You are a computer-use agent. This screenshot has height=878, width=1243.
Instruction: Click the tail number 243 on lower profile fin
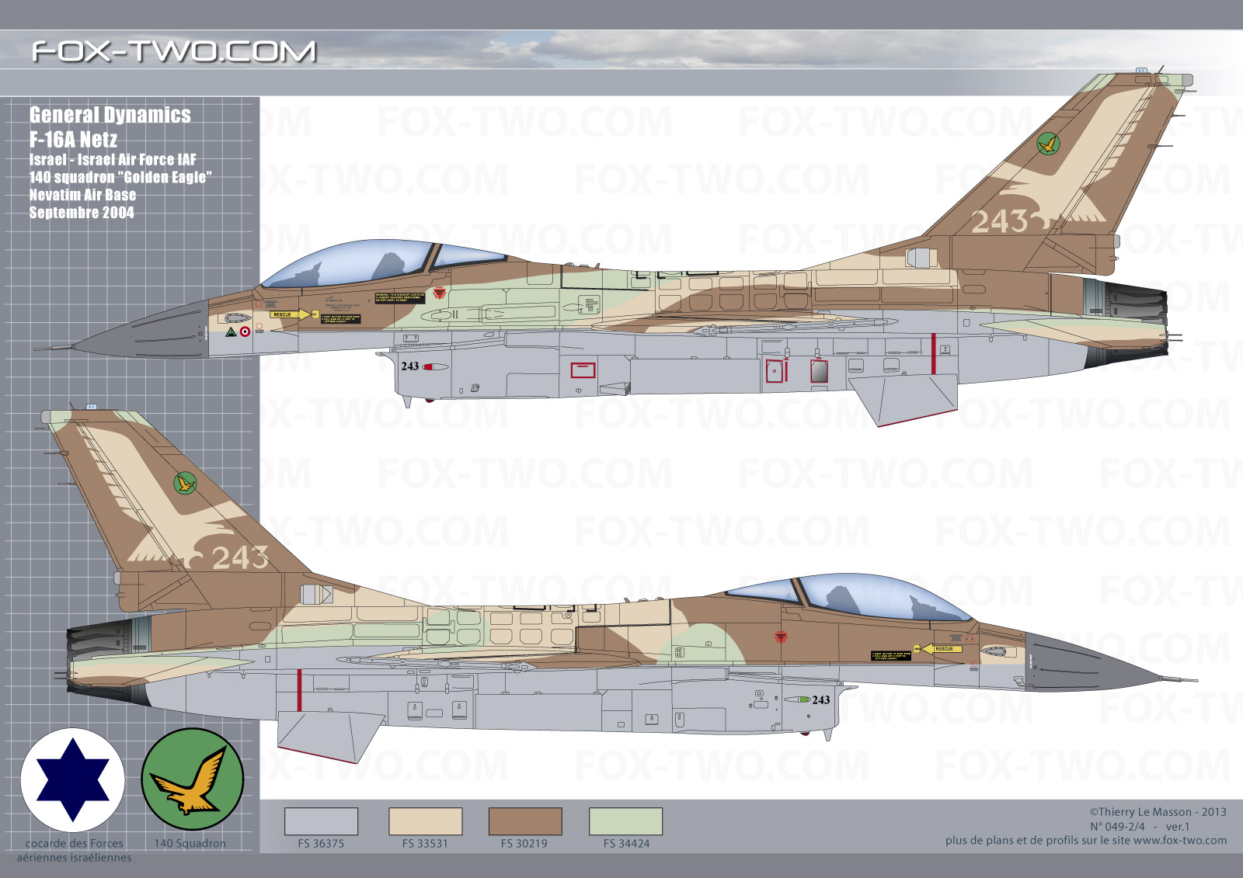point(240,557)
